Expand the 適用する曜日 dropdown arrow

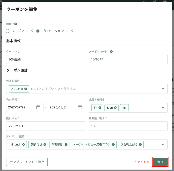pos(163,108)
